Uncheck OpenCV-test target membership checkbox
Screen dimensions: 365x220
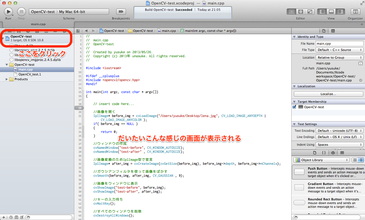294,107
